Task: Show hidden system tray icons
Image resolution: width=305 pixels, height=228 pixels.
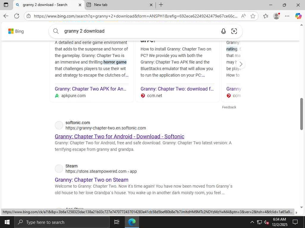Action: point(252,222)
